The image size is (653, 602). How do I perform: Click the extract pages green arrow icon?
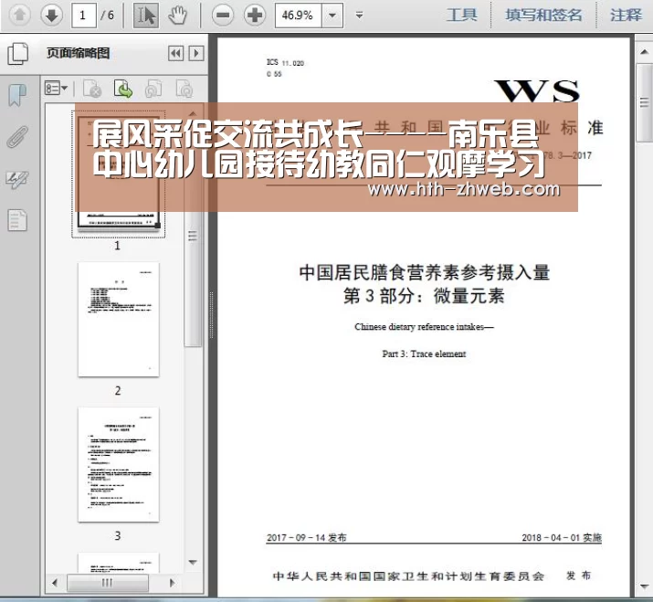click(123, 89)
